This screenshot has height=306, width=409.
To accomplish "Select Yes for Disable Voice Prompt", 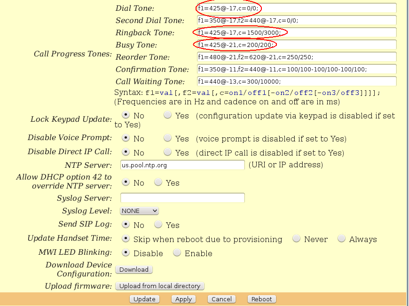I will pos(168,138).
